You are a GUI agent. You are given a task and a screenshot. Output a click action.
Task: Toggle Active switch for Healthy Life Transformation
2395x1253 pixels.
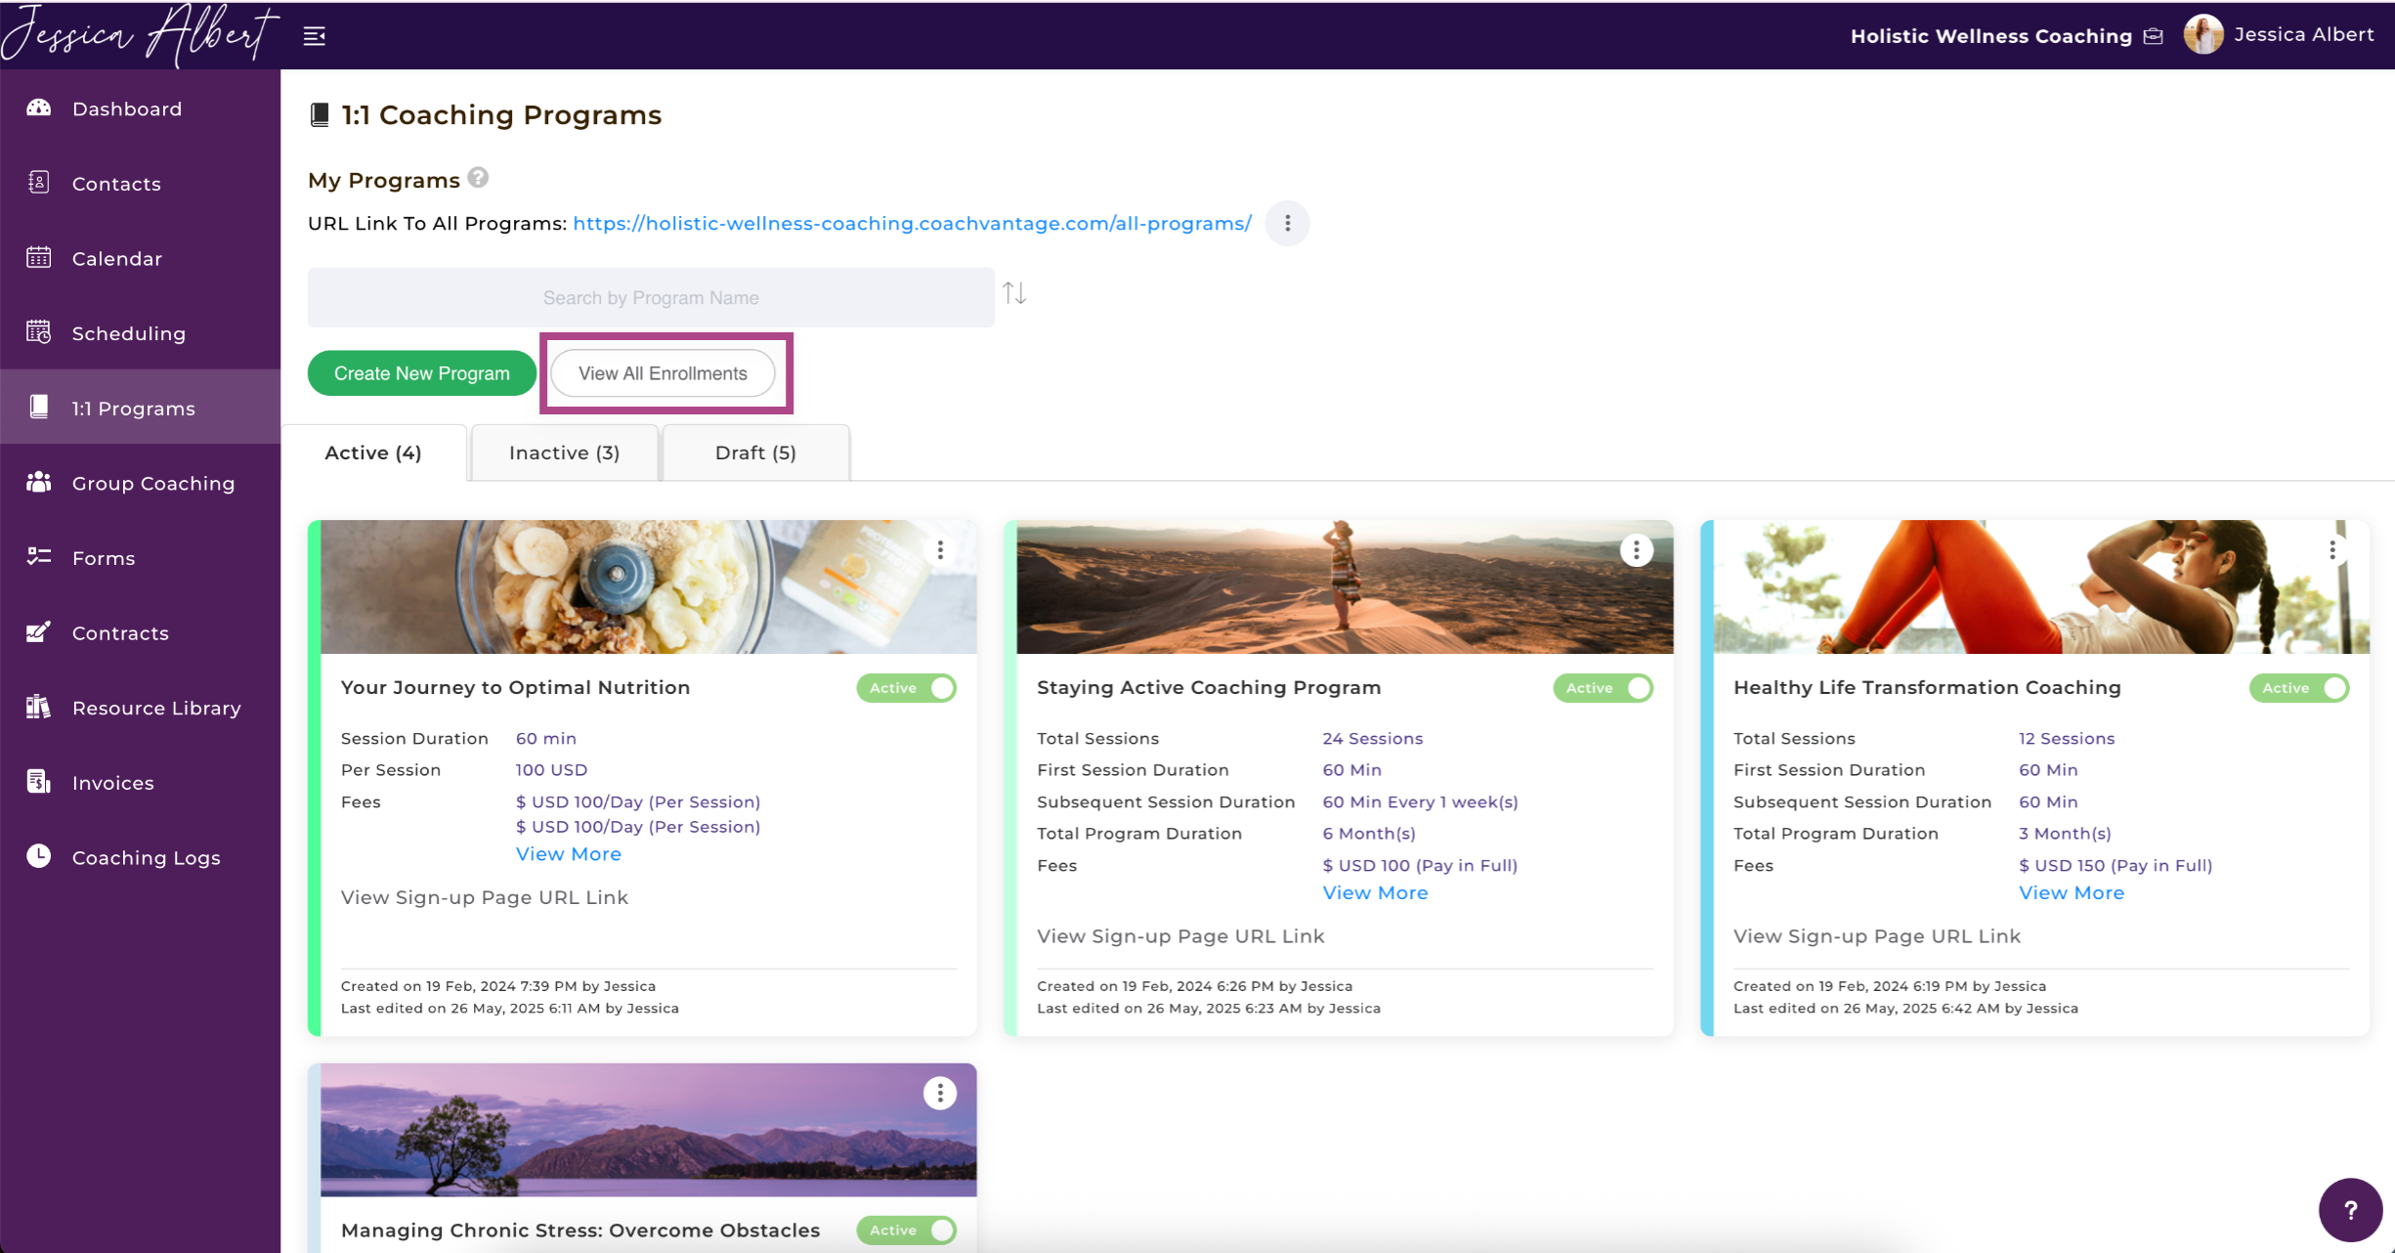click(x=2299, y=688)
